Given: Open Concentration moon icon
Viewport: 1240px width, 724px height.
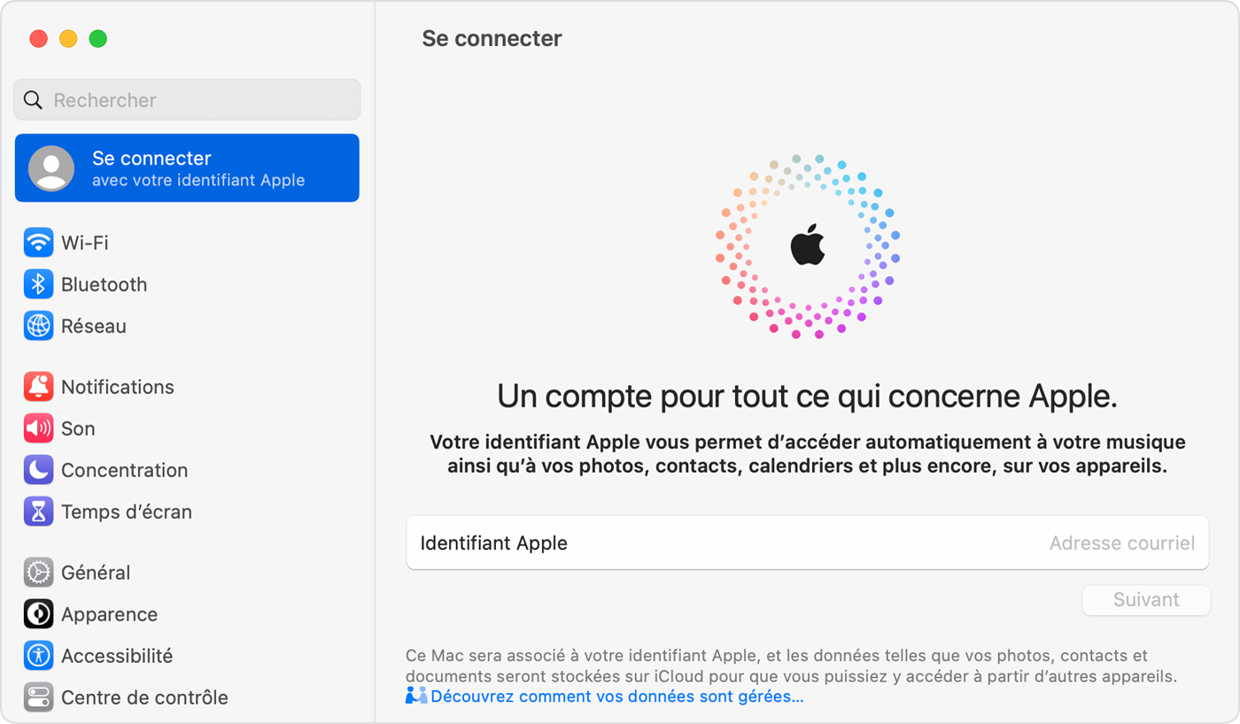Looking at the screenshot, I should [x=38, y=470].
